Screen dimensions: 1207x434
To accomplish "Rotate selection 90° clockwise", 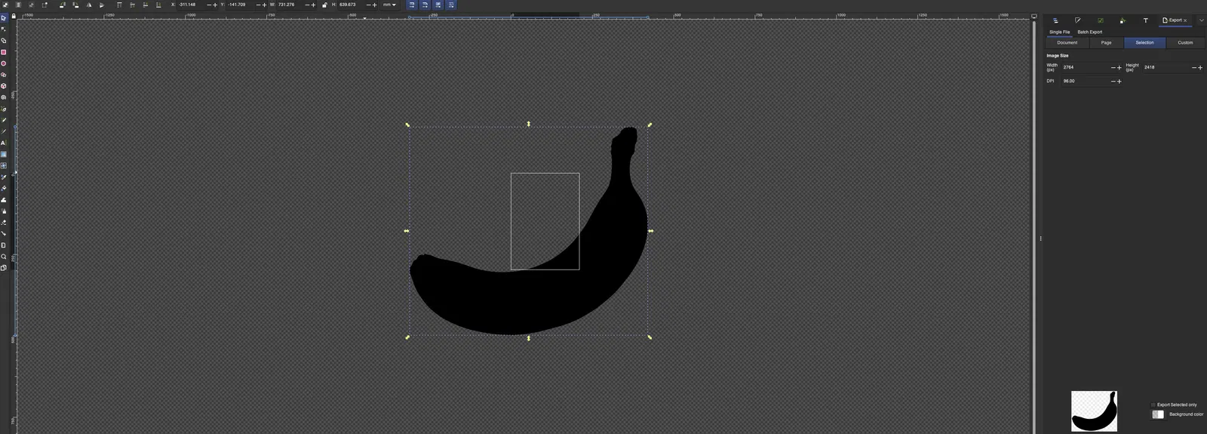I will coord(75,5).
